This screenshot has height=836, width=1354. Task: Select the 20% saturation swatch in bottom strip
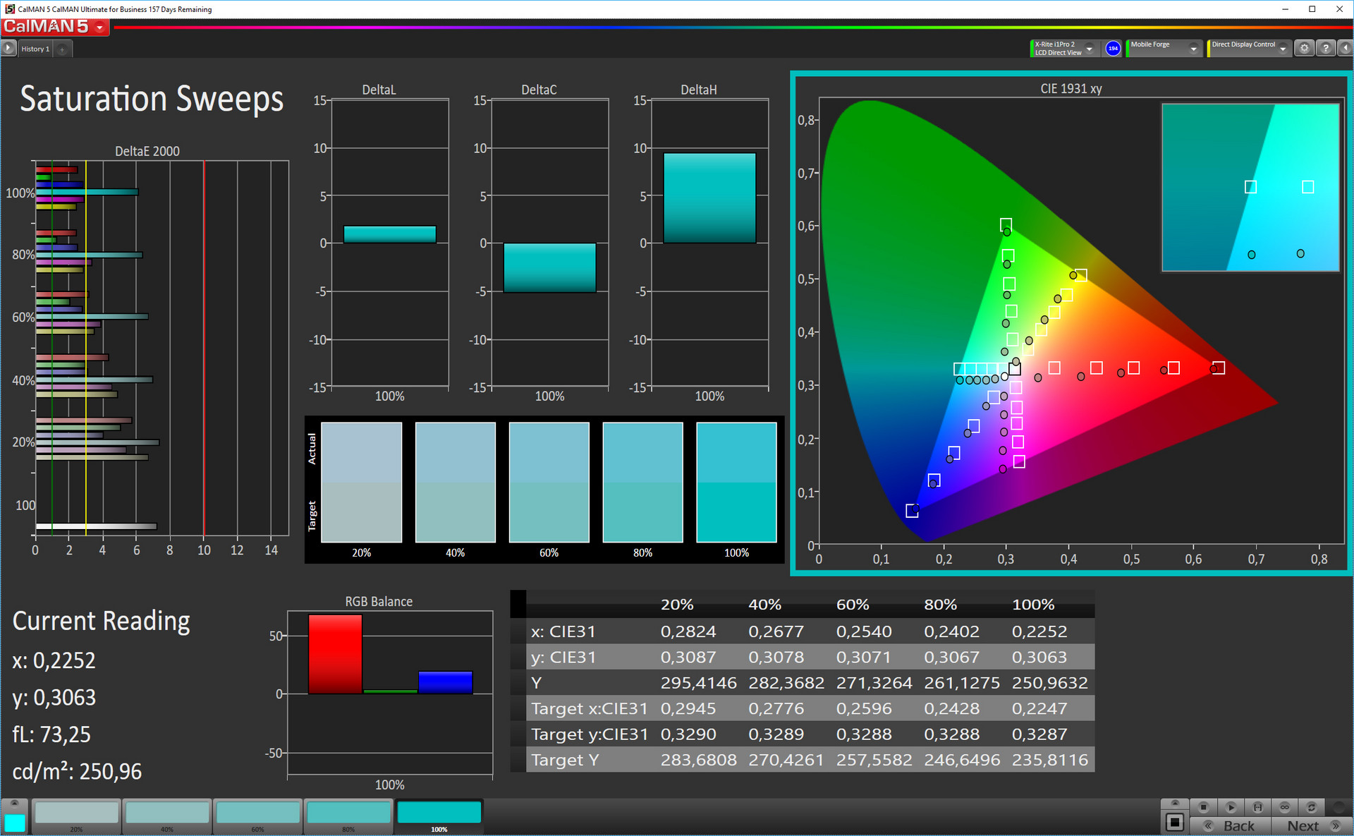pos(76,813)
